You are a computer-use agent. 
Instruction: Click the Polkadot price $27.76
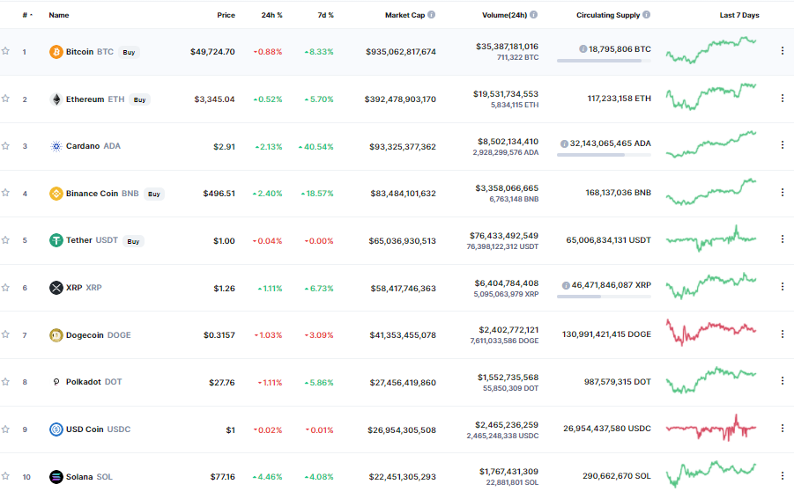click(222, 383)
